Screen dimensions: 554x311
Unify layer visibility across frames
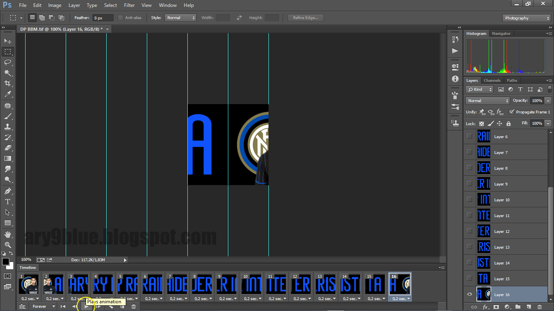pyautogui.click(x=491, y=112)
